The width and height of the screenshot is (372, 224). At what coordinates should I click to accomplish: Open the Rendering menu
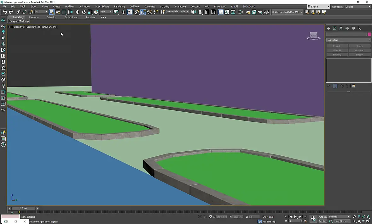[x=119, y=6]
